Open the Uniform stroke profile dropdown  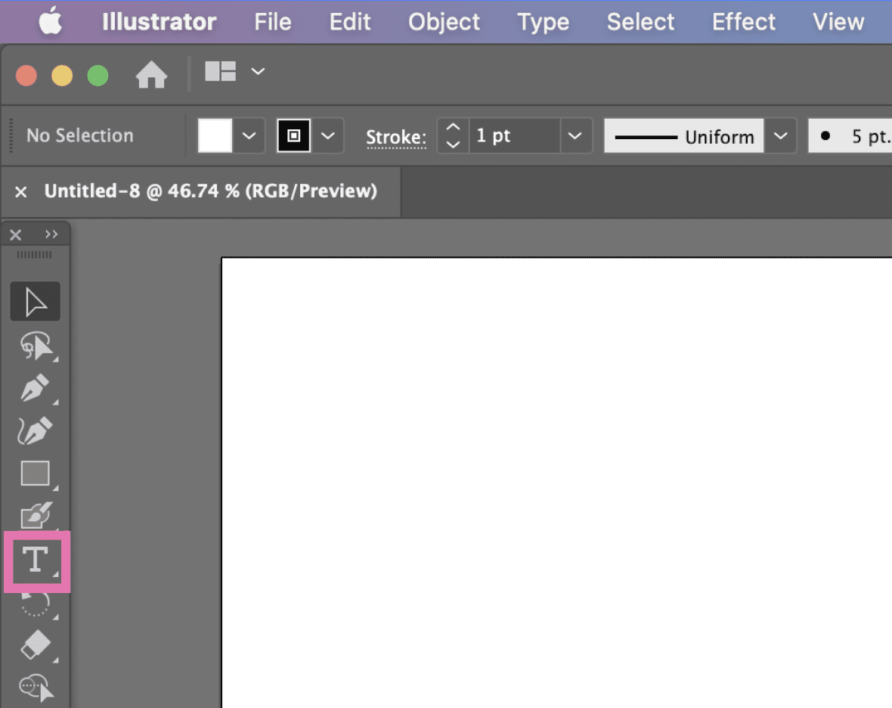[781, 135]
